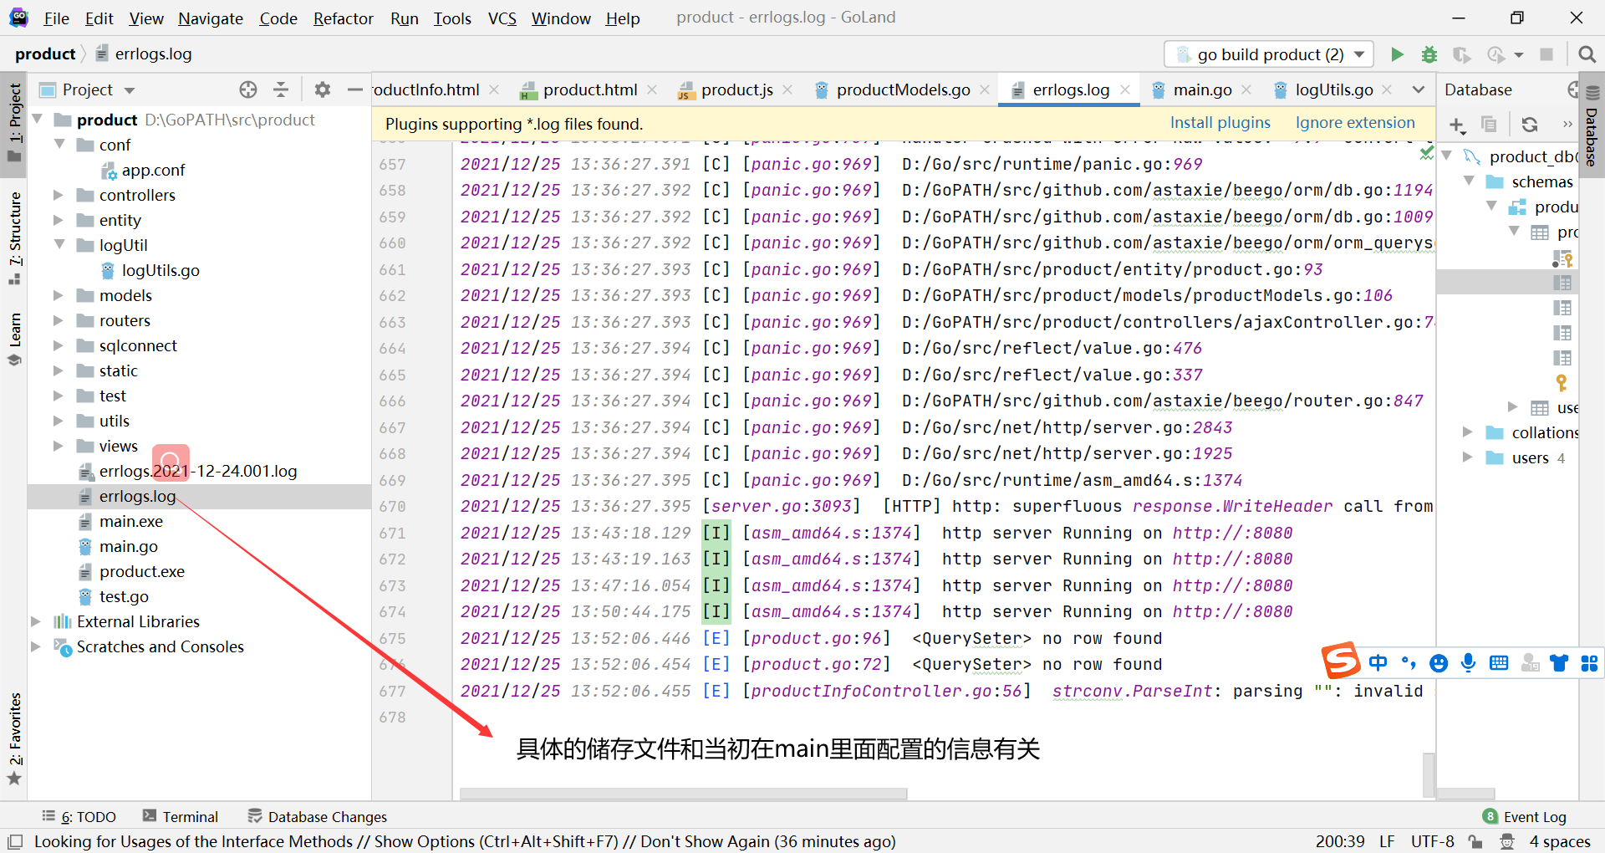Collapse the conf folder in the Project tree
Viewport: 1605px width, 853px height.
[59, 145]
